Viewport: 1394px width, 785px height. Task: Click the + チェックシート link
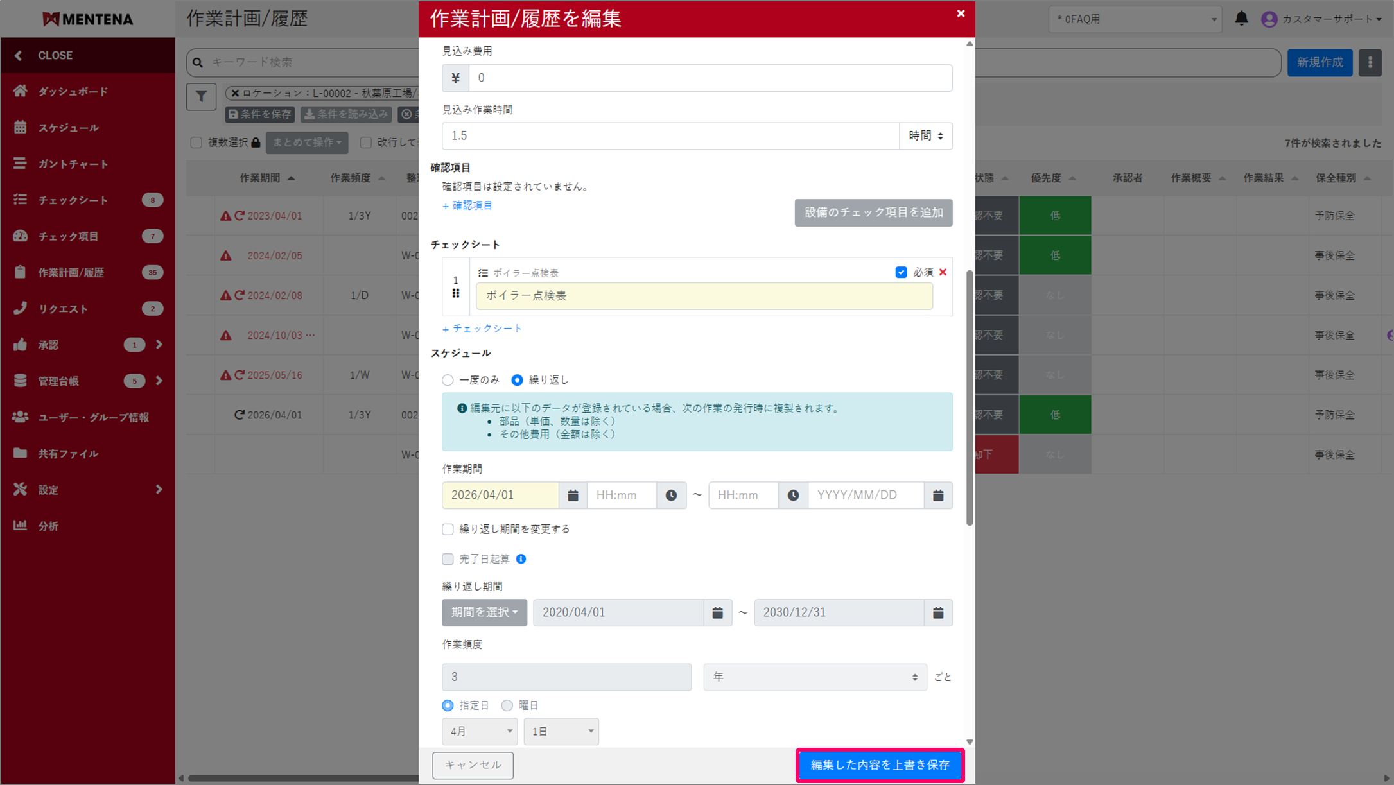(x=482, y=329)
